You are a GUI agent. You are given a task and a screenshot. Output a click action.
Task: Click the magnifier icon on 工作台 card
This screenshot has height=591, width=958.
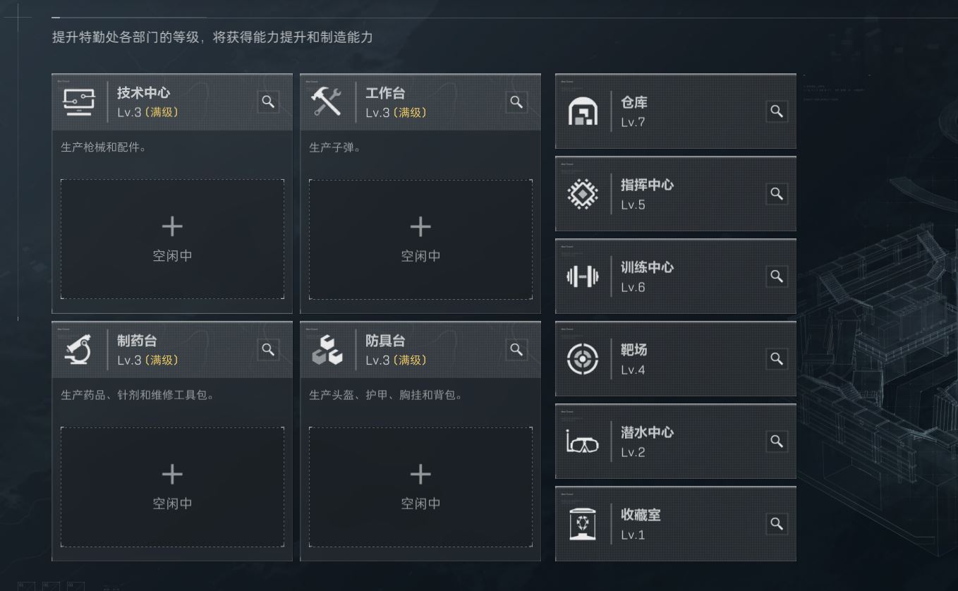coord(516,102)
